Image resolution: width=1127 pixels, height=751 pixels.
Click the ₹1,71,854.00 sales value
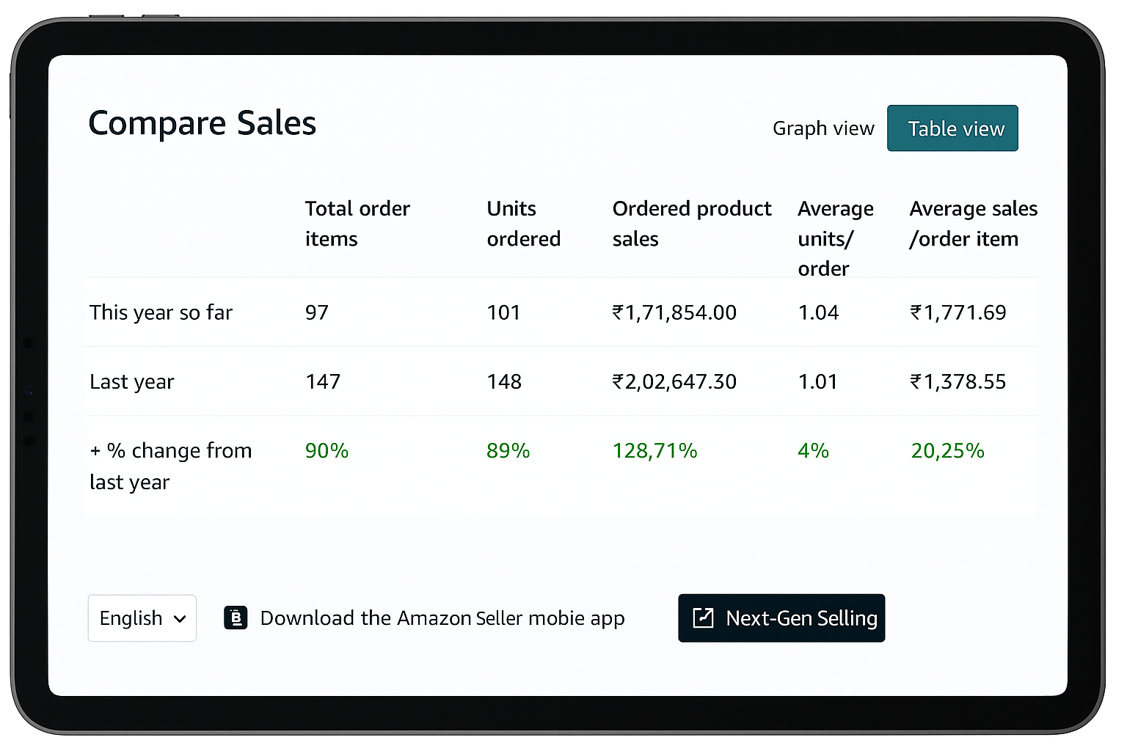click(674, 312)
